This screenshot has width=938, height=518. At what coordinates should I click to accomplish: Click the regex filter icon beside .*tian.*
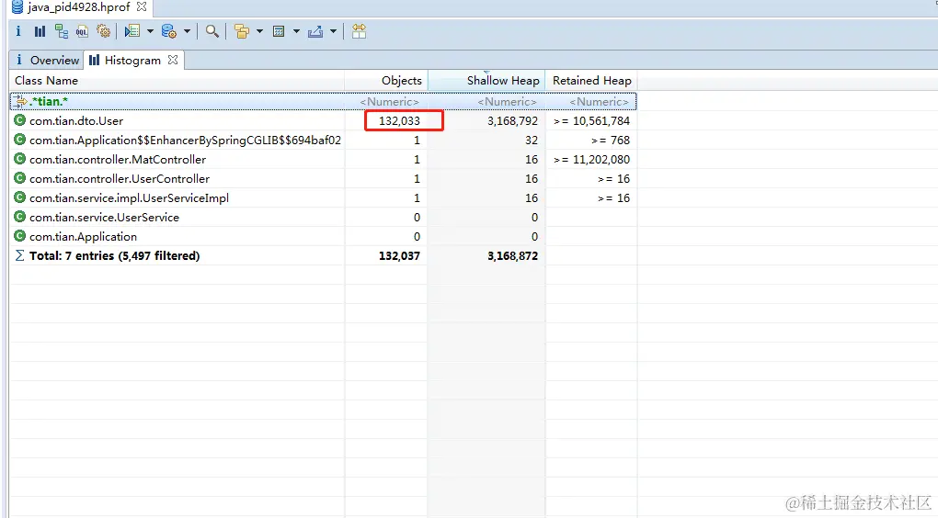coord(20,101)
